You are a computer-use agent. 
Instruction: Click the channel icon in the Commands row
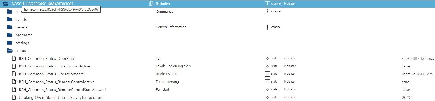pyautogui.click(x=267, y=12)
